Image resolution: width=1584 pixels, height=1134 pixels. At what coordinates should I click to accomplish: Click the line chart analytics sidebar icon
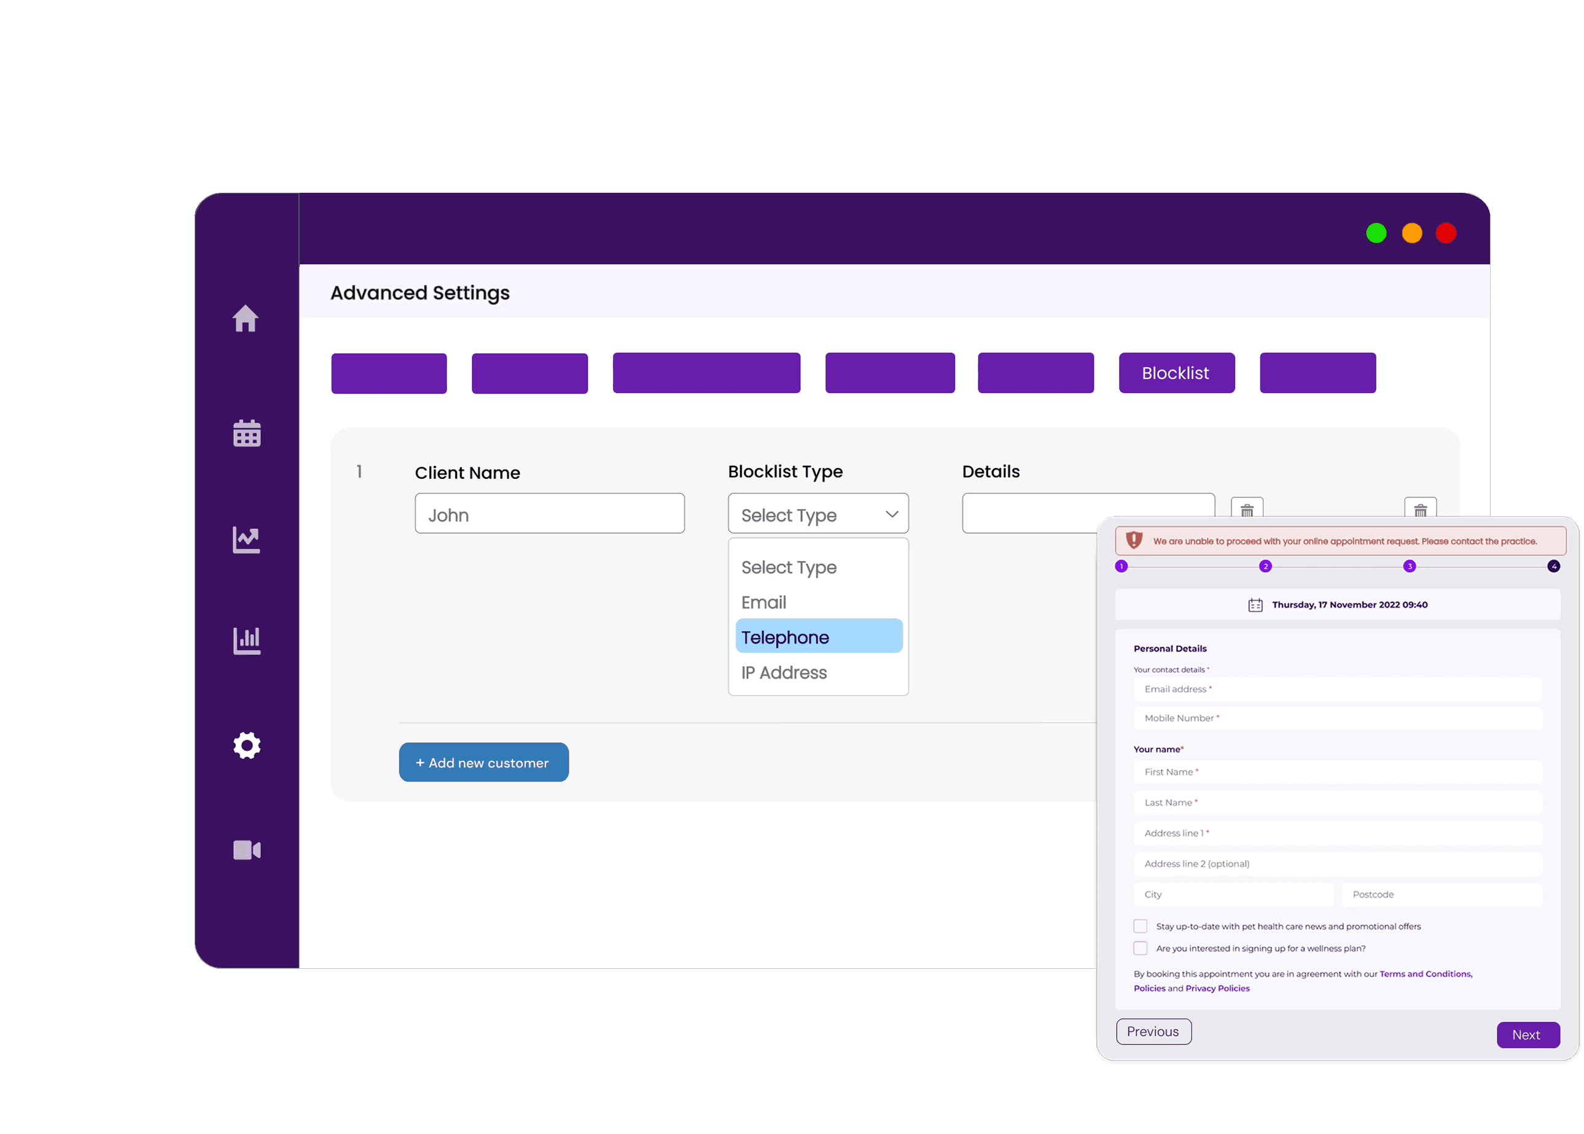pyautogui.click(x=246, y=540)
